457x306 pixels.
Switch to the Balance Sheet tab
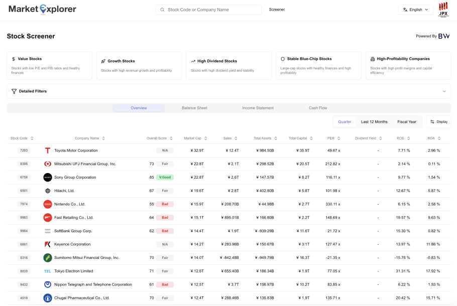click(x=194, y=108)
